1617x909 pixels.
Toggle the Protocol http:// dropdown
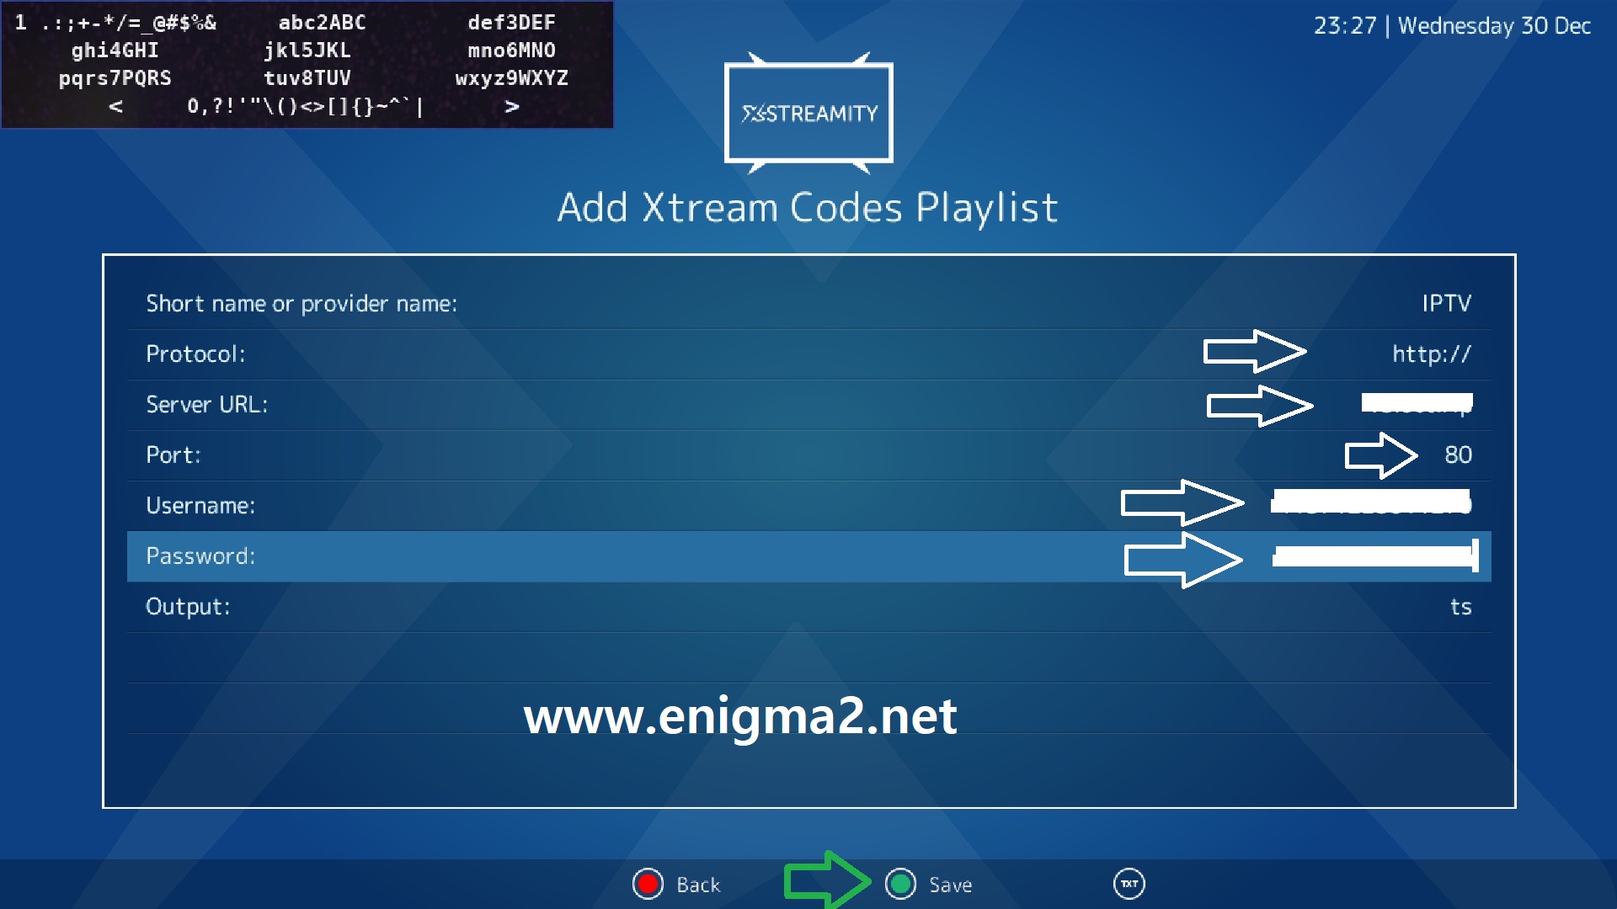pyautogui.click(x=1433, y=354)
